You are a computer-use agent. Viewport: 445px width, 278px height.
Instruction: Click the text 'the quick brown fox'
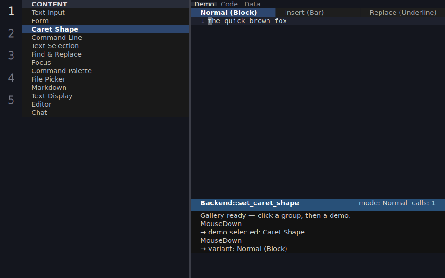247,21
